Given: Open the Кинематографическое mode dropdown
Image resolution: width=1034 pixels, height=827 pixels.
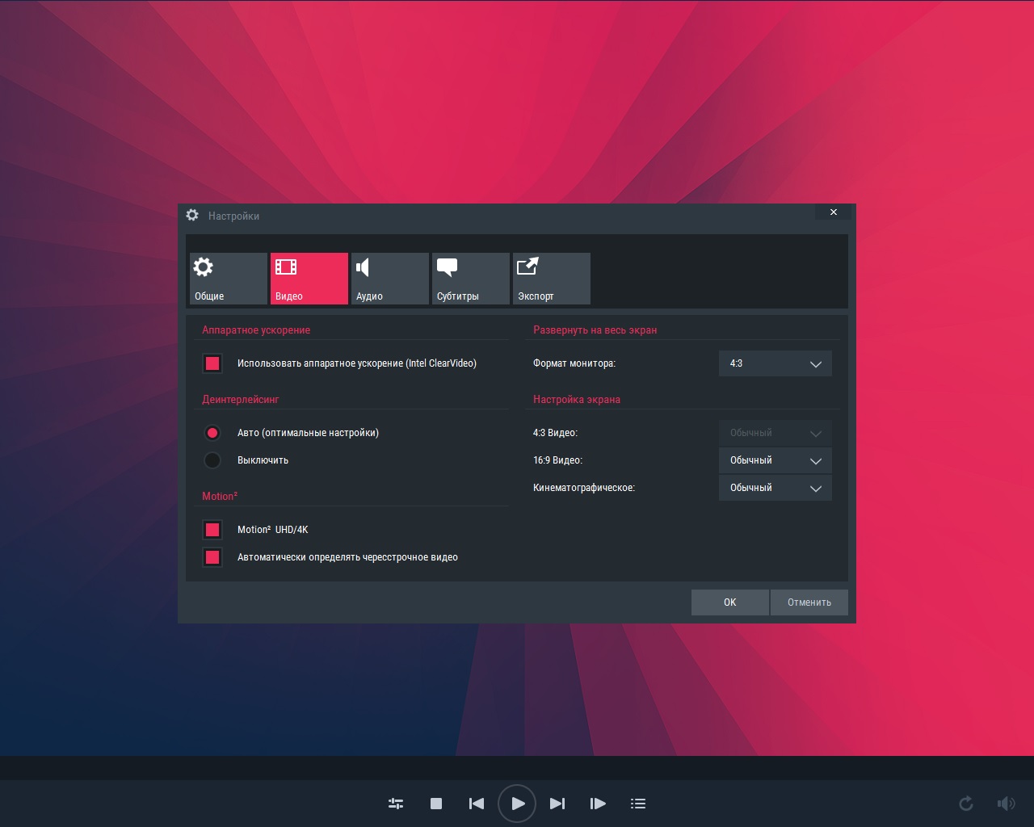Looking at the screenshot, I should click(x=775, y=488).
